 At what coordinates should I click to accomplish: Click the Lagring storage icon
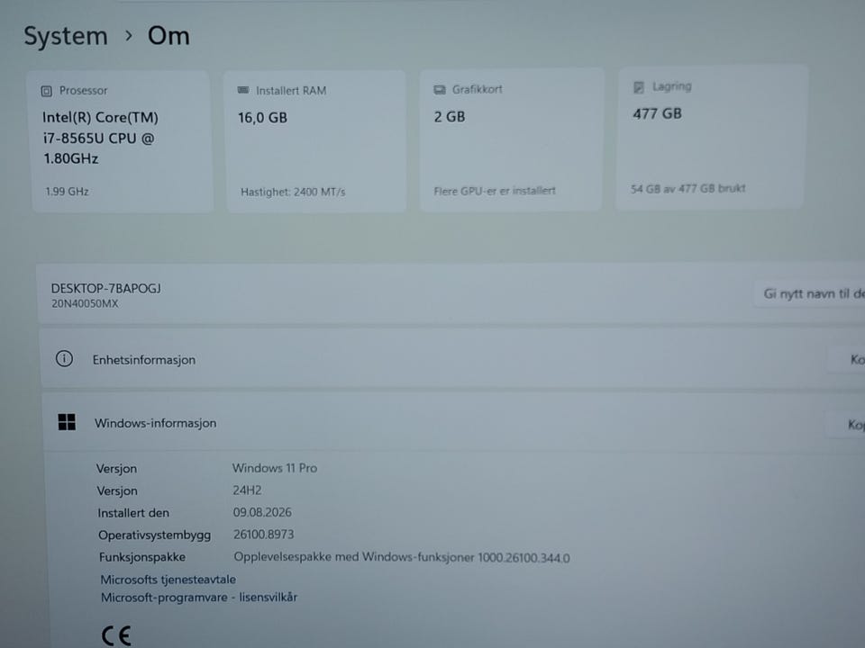pos(639,87)
